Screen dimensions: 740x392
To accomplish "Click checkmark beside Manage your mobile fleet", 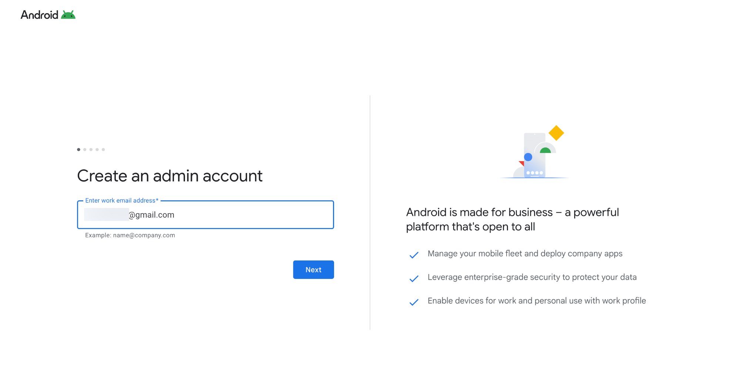I will click(x=414, y=255).
